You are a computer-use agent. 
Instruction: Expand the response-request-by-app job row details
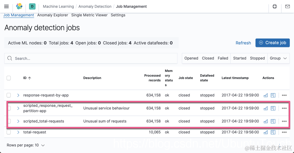click(18, 95)
